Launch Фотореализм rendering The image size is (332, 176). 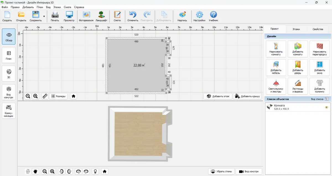[86, 16]
